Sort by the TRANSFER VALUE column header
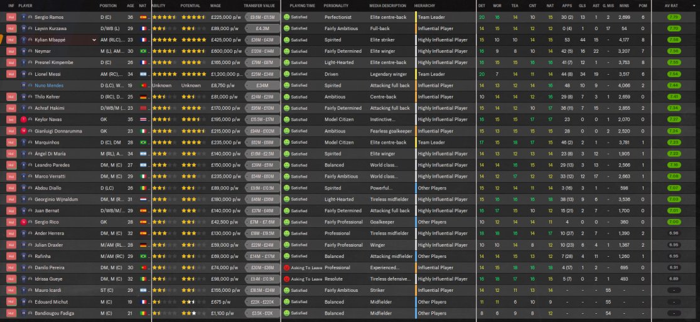Screen dimensions: 700x322 [259, 6]
